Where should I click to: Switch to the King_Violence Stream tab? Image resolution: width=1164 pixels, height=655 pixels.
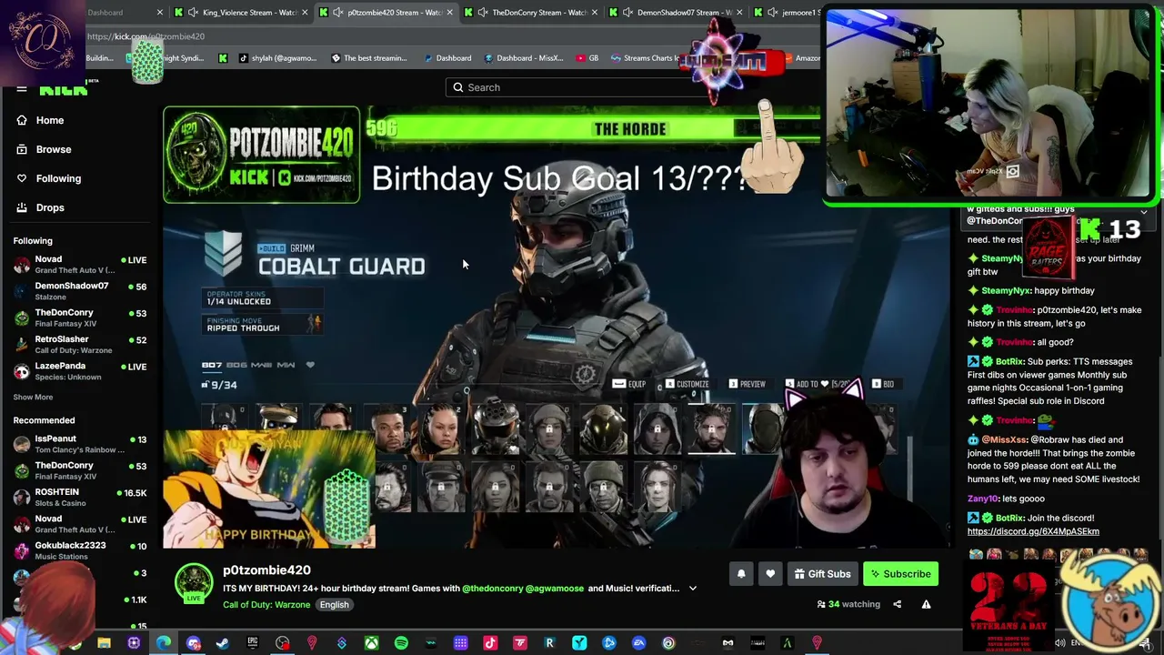pos(242,13)
